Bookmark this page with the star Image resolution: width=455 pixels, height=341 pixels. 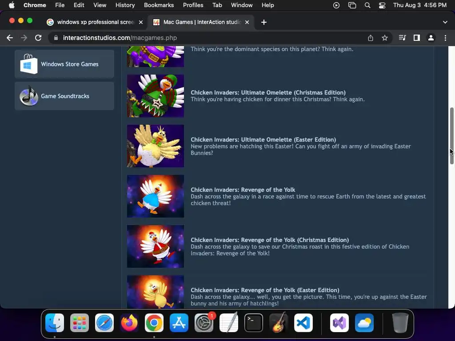(x=385, y=38)
